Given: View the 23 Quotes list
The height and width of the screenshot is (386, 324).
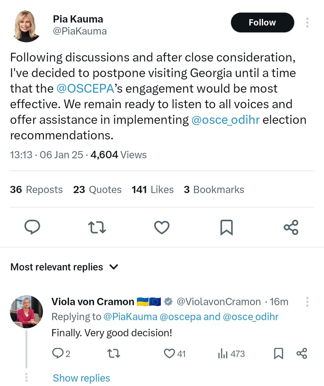Looking at the screenshot, I should (97, 190).
